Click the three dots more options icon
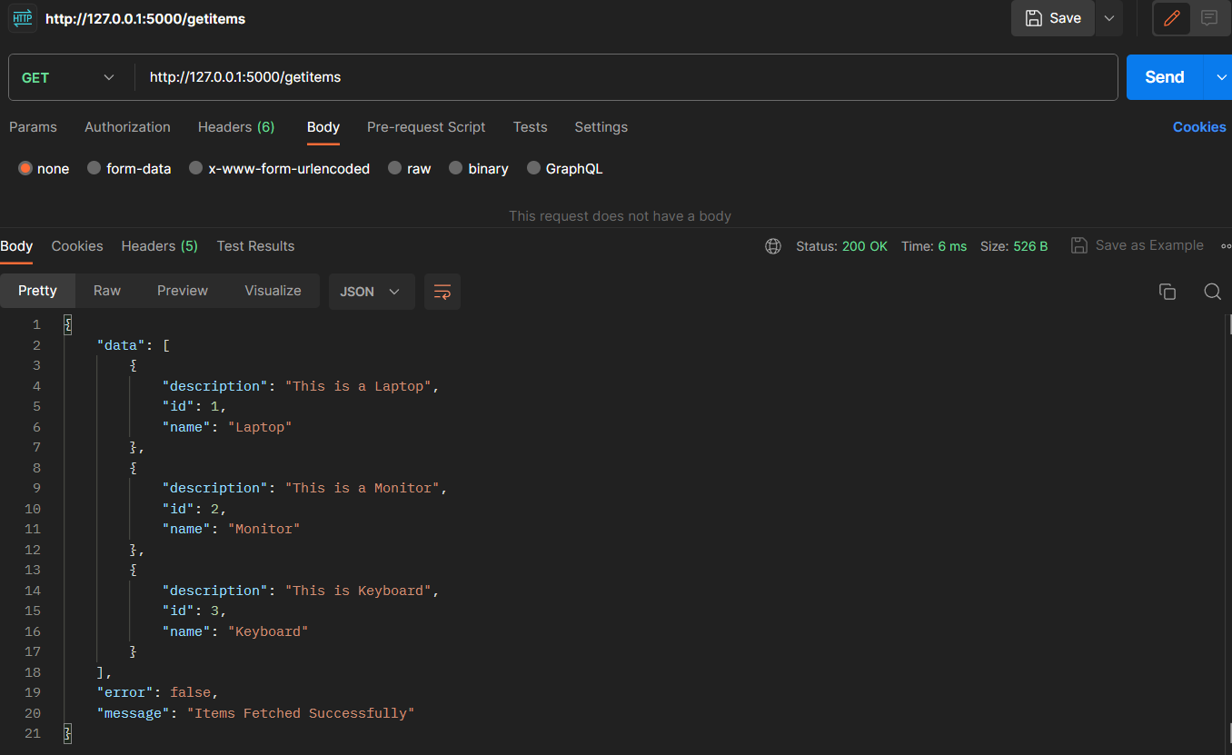Viewport: 1232px width, 755px height. (1227, 246)
